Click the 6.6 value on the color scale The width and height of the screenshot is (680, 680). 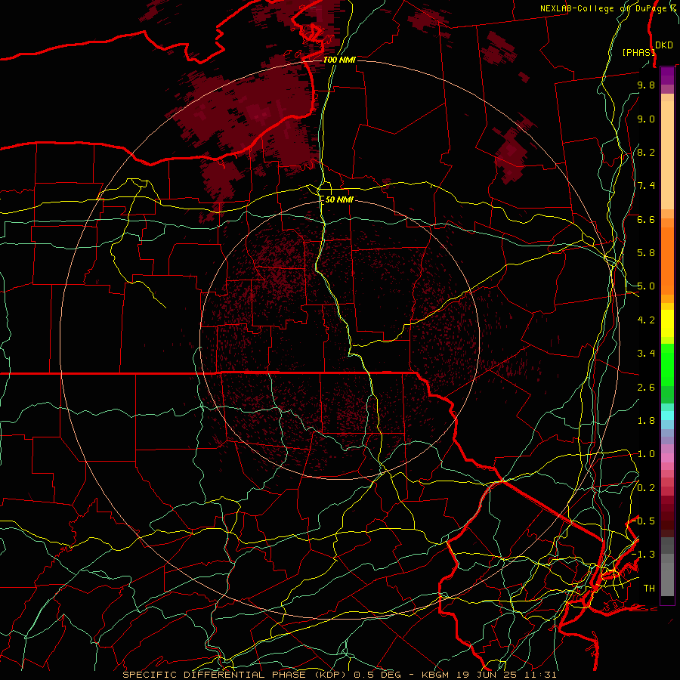point(646,219)
